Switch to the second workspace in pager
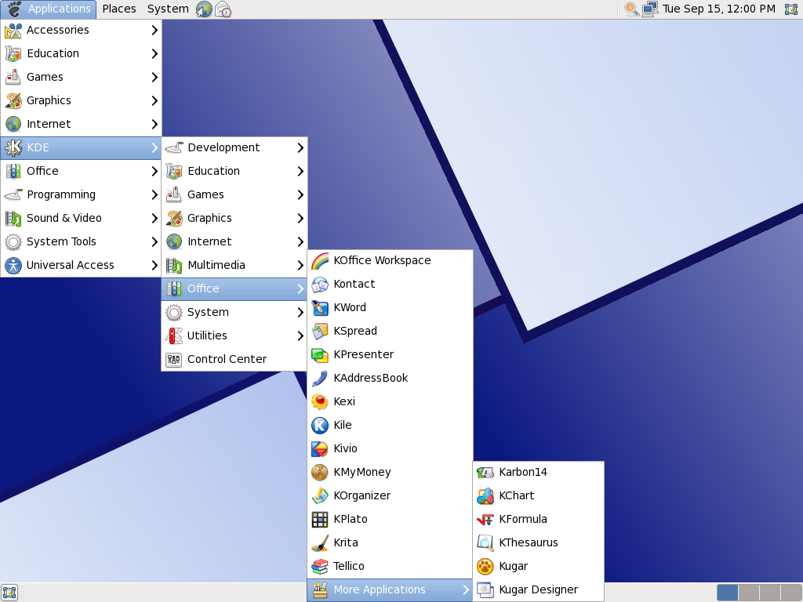This screenshot has height=602, width=803. [x=749, y=593]
